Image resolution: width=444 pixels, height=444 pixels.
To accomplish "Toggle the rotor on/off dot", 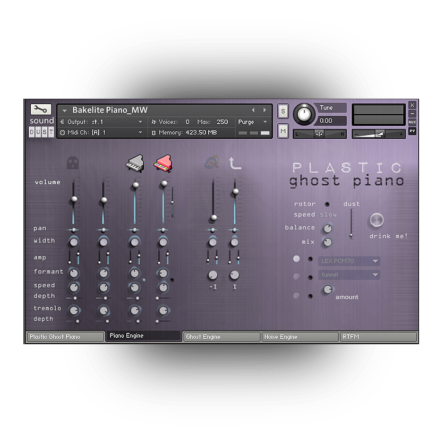I will [327, 204].
